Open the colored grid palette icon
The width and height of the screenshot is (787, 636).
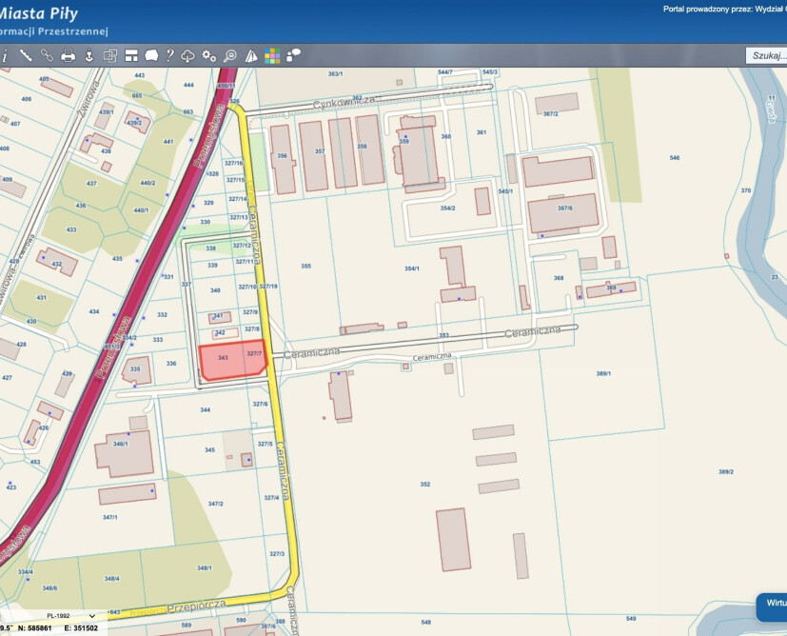272,55
